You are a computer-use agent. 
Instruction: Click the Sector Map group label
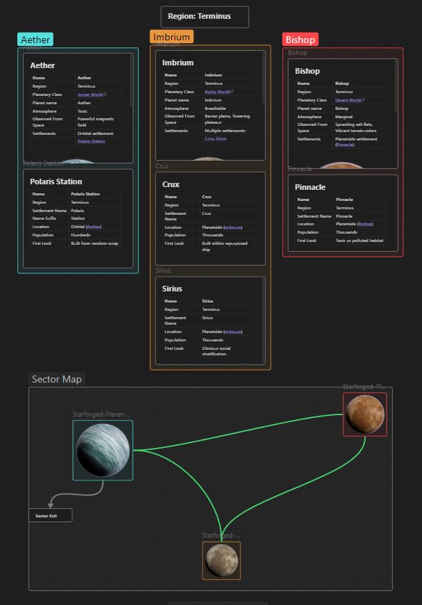coord(56,379)
